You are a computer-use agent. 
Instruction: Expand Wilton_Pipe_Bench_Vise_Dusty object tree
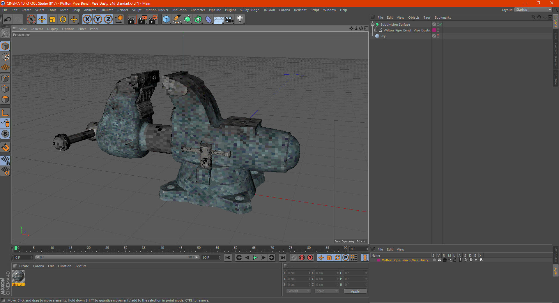(x=376, y=30)
